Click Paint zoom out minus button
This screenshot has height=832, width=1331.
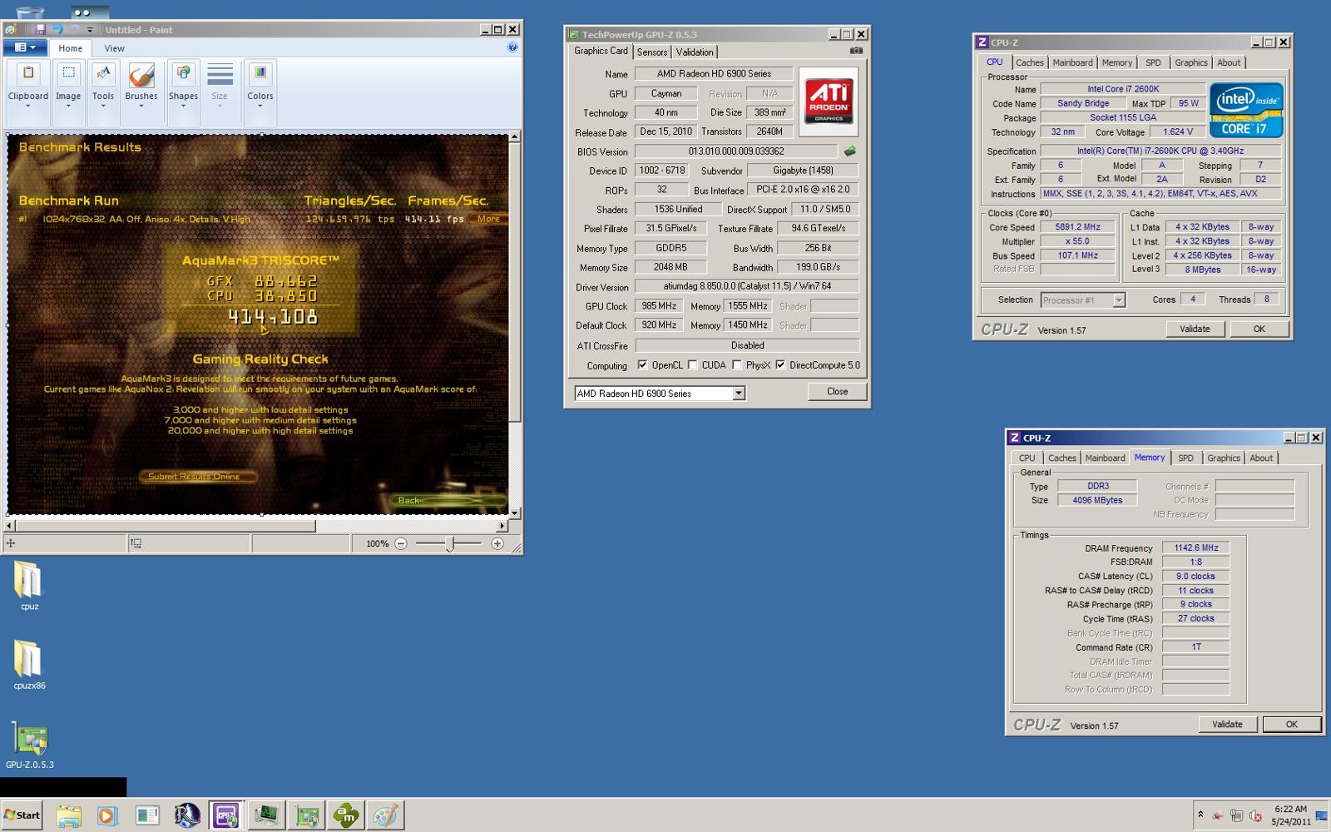(x=401, y=543)
